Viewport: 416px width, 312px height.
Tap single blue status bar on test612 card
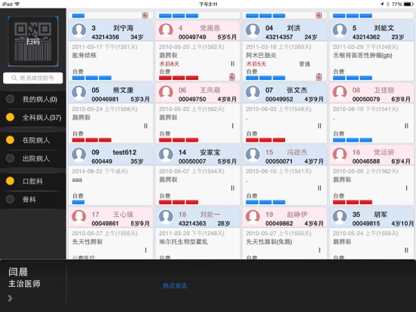click(78, 202)
